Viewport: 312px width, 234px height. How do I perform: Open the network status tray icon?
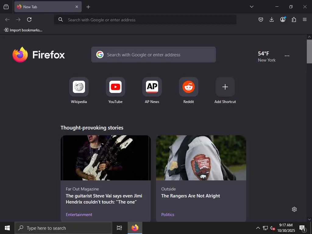click(x=265, y=228)
